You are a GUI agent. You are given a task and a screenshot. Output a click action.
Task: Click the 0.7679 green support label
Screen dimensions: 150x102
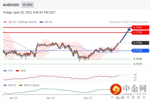(x=138, y=64)
